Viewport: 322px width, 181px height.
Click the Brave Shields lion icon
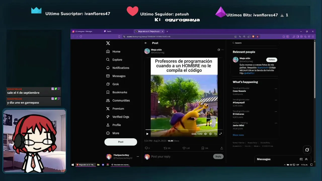(253, 36)
